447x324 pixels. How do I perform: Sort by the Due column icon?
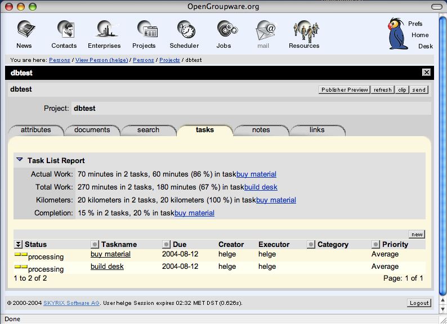[x=166, y=244]
